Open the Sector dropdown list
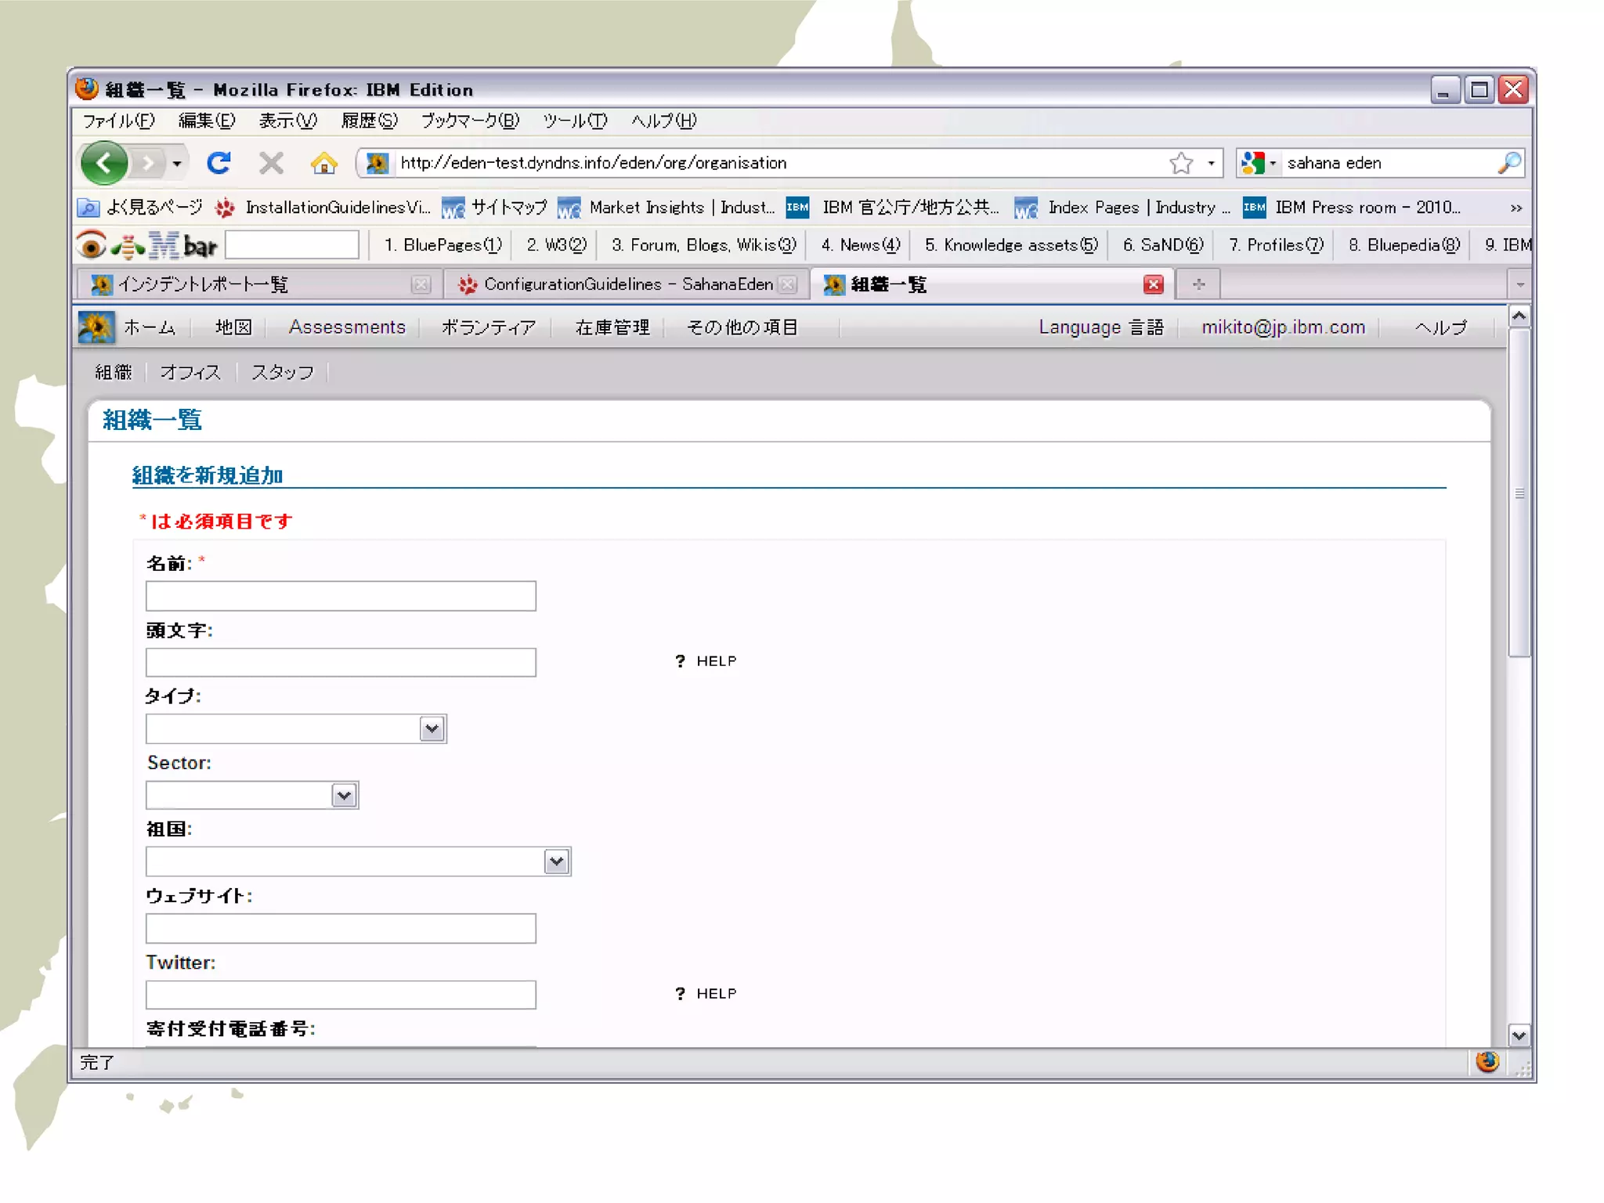Viewport: 1604px width, 1203px height. tap(344, 796)
